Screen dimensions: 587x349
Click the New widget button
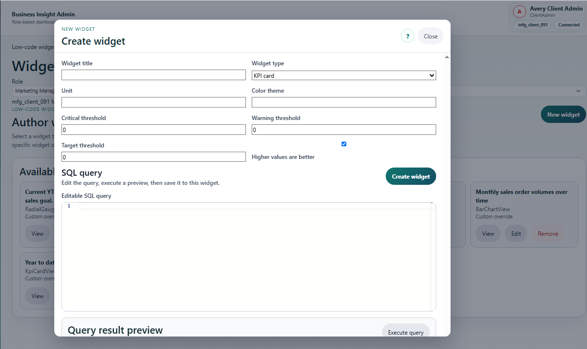(563, 114)
